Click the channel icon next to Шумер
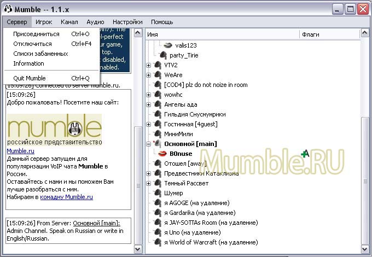Image resolution: width=372 pixels, height=257 pixels. click(158, 193)
